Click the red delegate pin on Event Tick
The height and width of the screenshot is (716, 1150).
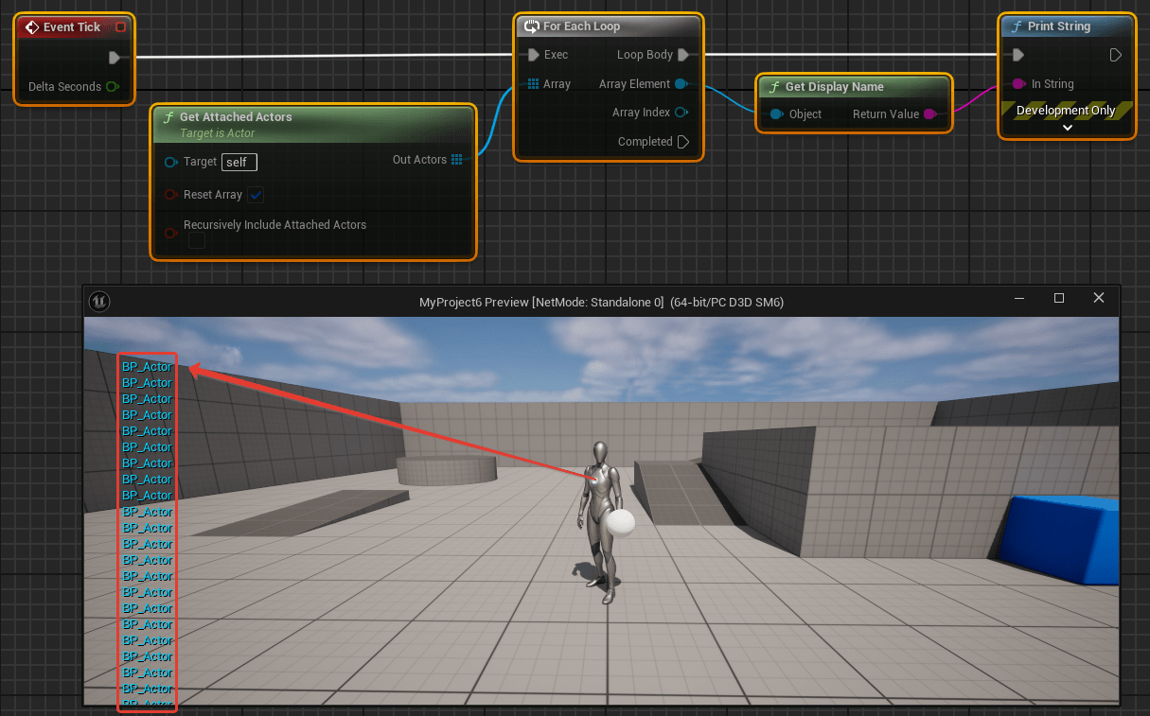coord(120,27)
